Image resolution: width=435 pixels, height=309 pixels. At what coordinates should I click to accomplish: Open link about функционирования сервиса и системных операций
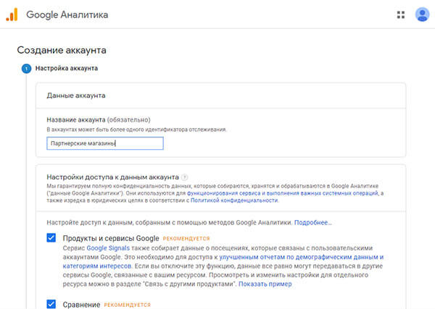pos(283,193)
